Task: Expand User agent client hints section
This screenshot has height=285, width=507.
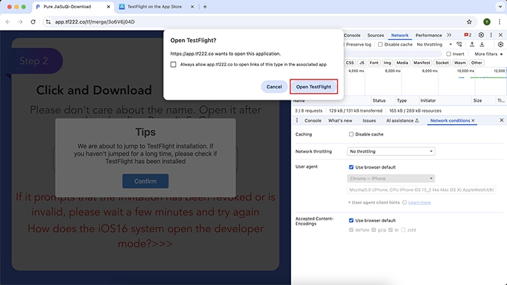Action: point(374,203)
